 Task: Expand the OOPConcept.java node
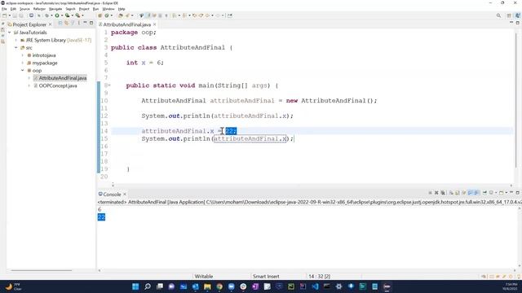(x=29, y=85)
